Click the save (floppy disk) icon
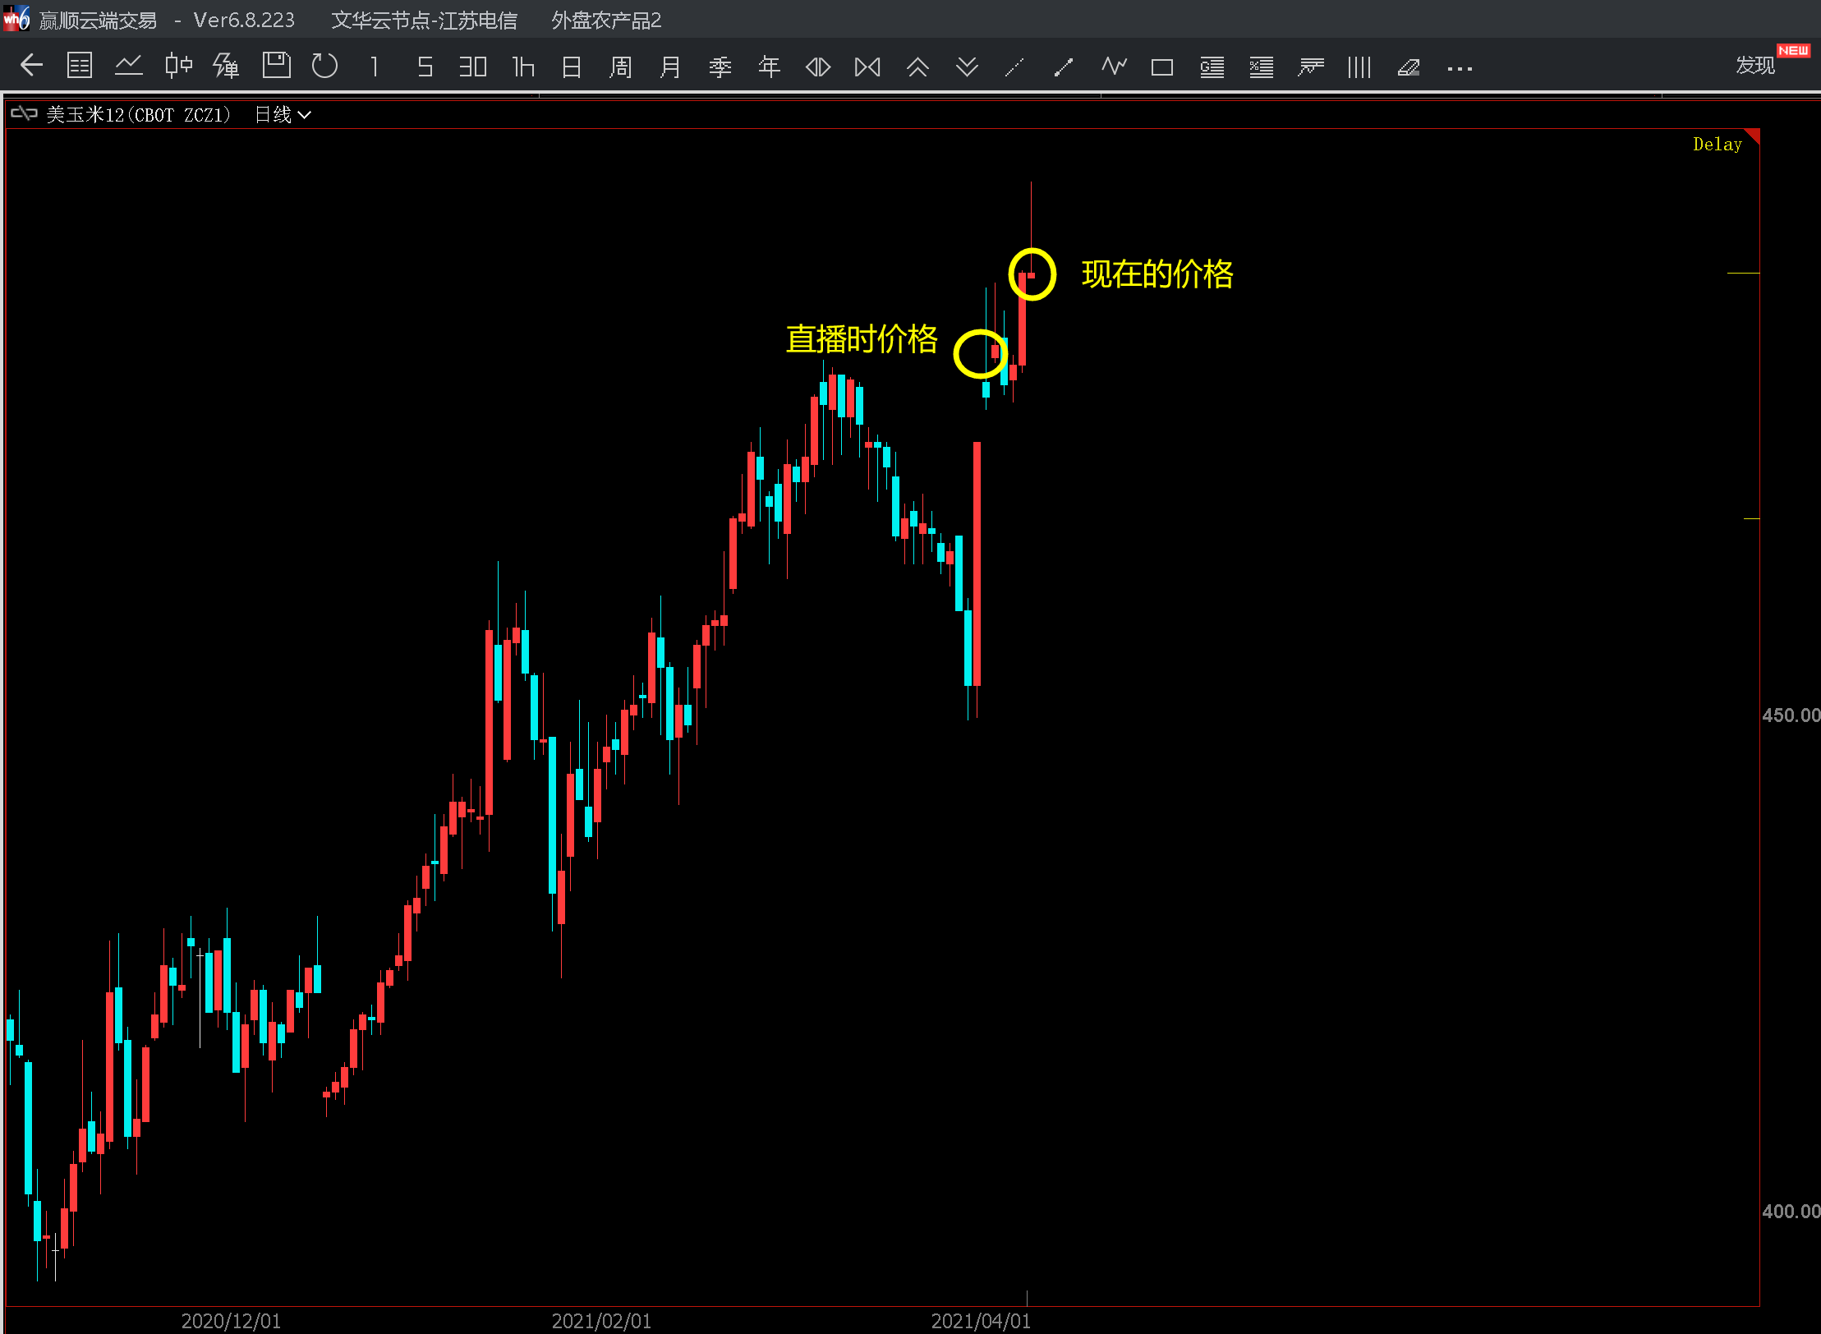The image size is (1821, 1334). coord(276,65)
